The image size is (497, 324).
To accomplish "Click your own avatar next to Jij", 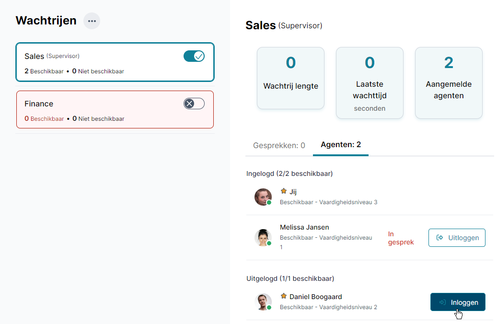I will tap(263, 197).
